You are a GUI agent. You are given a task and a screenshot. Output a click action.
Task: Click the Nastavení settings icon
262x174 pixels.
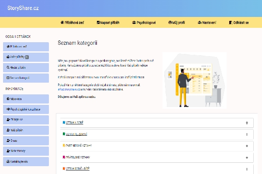coord(199,22)
